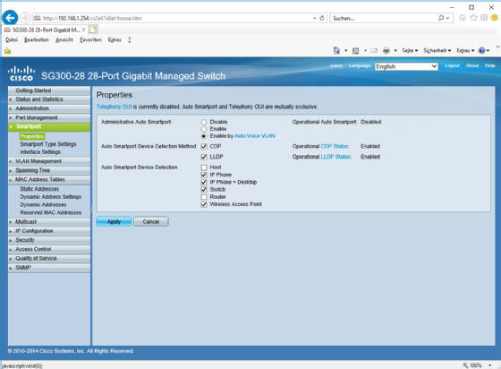Screen dimensions: 501x369
Task: Open the Sicherheit command bar dropdown
Action: click(x=437, y=50)
